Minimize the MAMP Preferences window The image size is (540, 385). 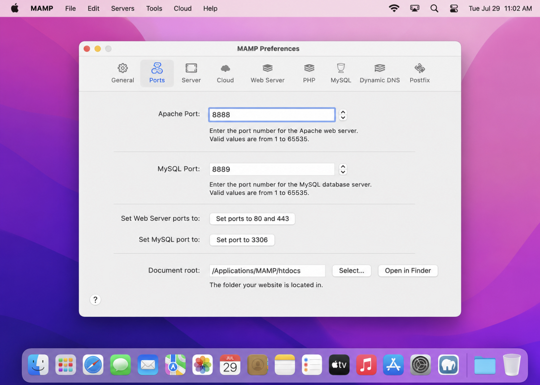coord(97,49)
